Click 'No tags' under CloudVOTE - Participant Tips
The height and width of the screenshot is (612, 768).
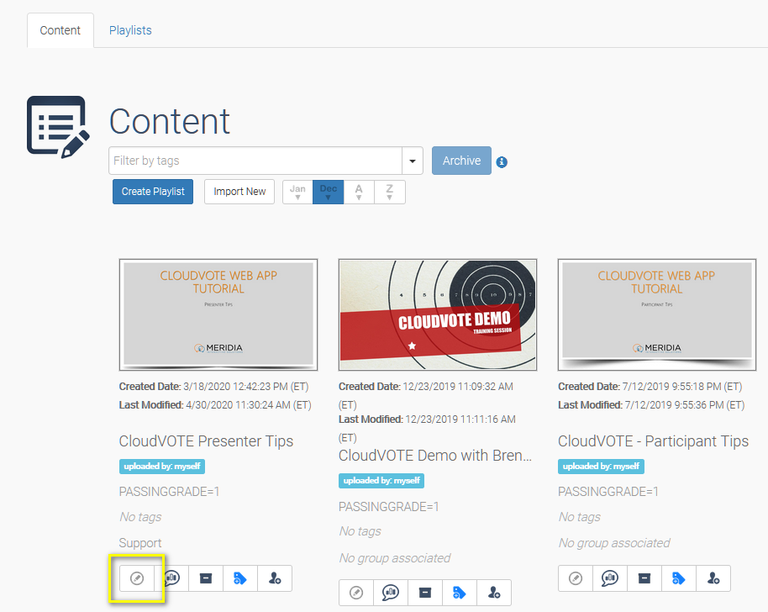[580, 517]
